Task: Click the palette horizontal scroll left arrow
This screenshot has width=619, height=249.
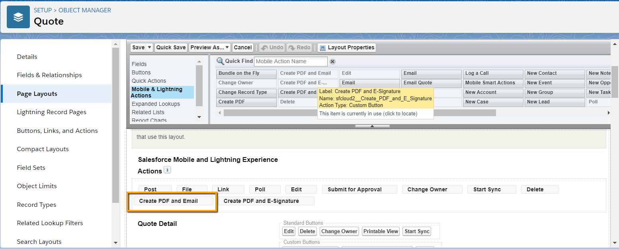Action: point(220,113)
